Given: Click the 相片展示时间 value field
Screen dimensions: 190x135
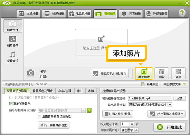Looking at the screenshot, I should pyautogui.click(x=125, y=124).
